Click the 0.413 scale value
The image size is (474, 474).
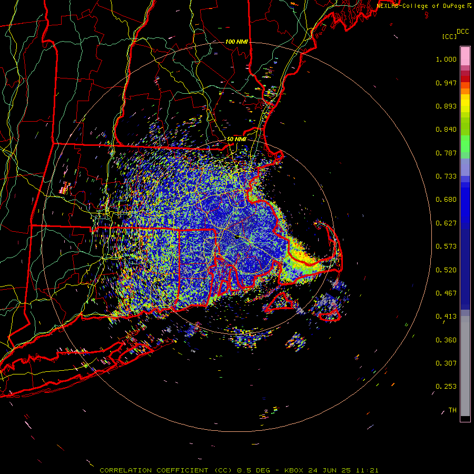click(x=446, y=317)
